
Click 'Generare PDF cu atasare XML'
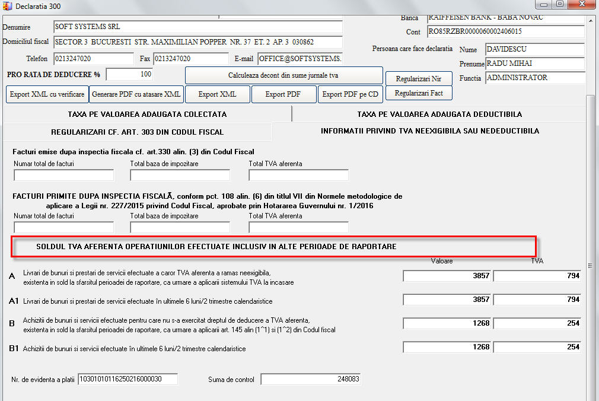click(136, 94)
